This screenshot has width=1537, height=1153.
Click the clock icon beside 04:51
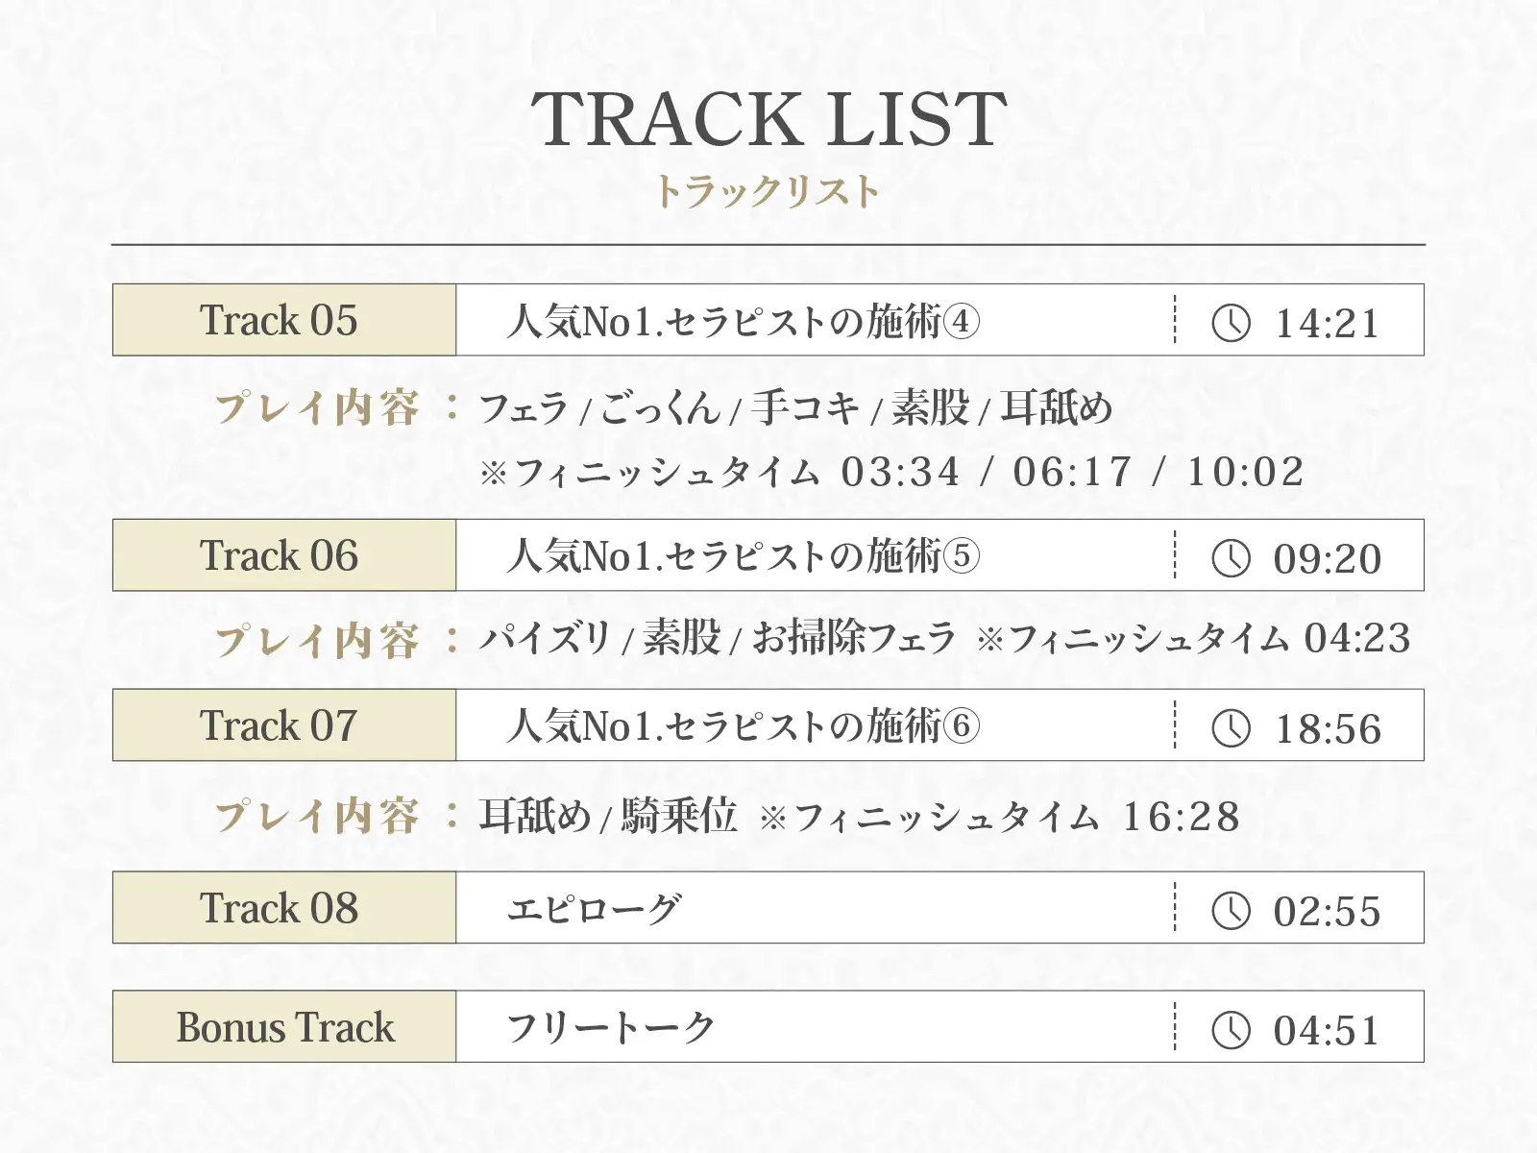[x=1231, y=1029]
